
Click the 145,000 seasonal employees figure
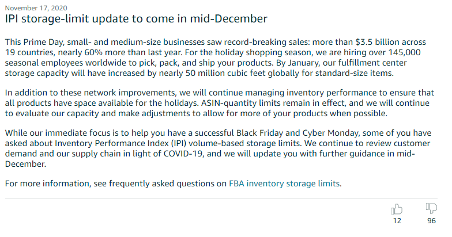tap(405, 52)
